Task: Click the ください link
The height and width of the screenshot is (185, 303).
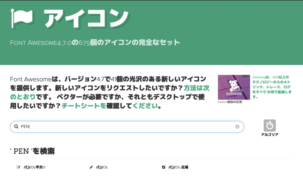Action: tap(145, 106)
